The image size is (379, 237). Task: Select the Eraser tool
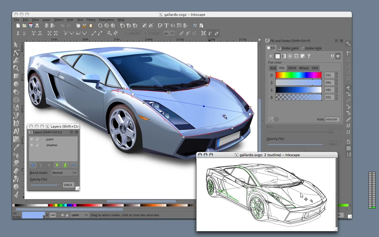coord(16,171)
